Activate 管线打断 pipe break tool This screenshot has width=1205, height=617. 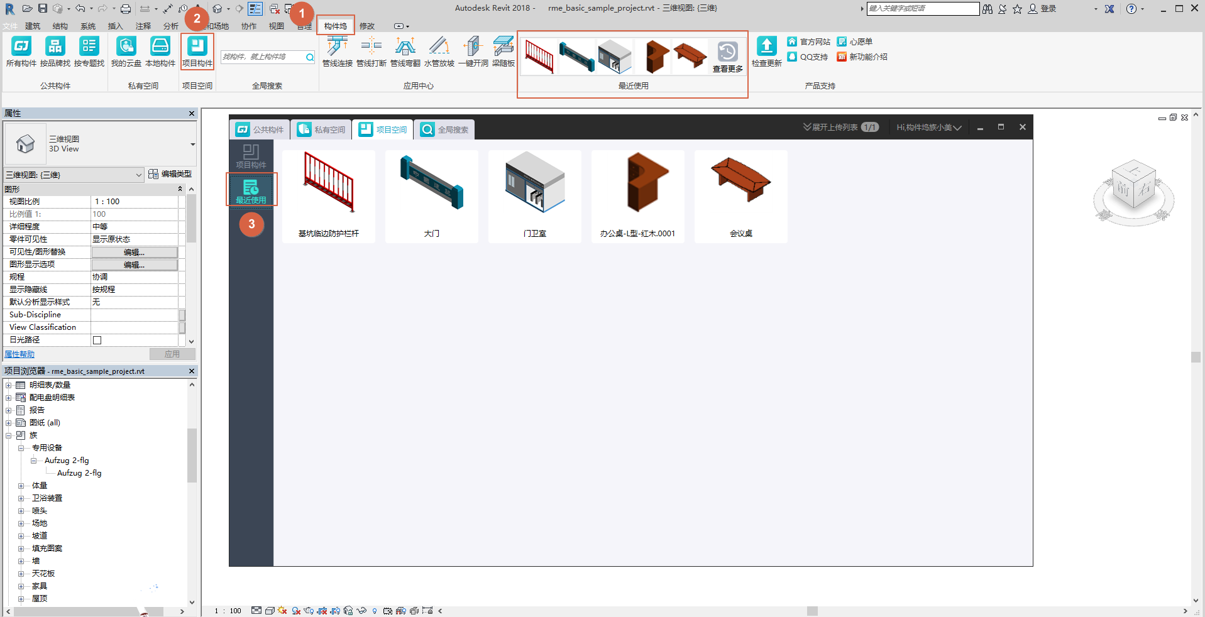[371, 52]
